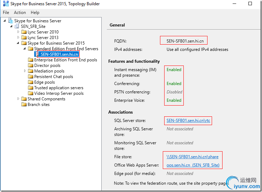Click 'Not associated' beside Monitoring SQL Server store
262x192 pixels.
tap(180, 143)
